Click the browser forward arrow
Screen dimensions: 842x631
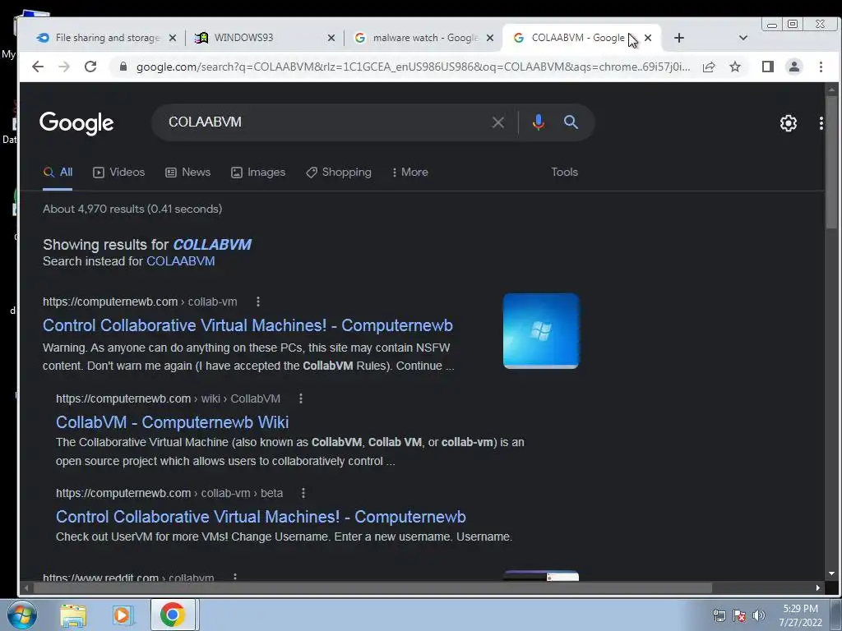point(64,67)
